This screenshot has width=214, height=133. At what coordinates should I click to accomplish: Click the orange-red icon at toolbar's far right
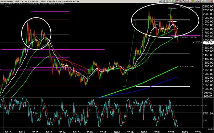click(211, 1)
